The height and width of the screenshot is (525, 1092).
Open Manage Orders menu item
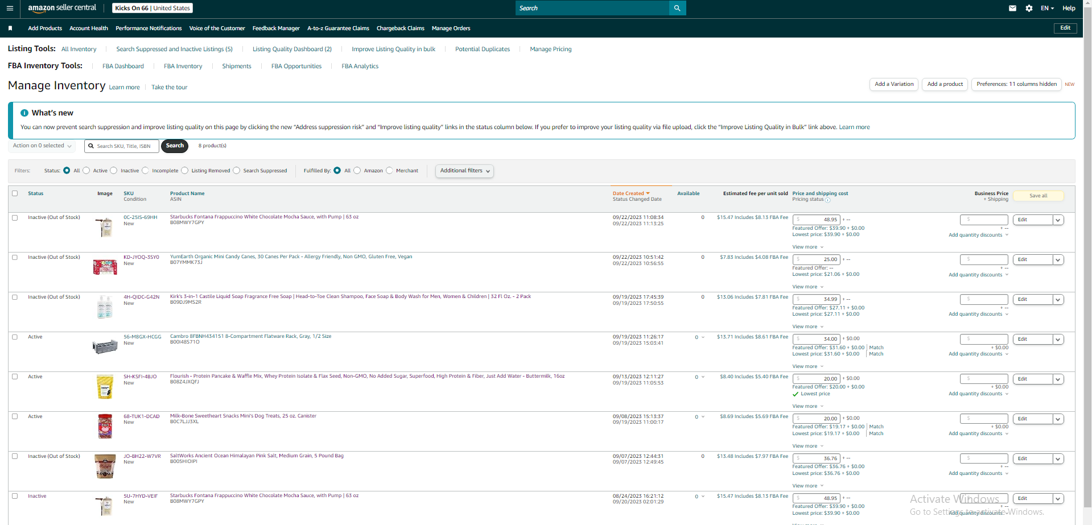pos(451,28)
